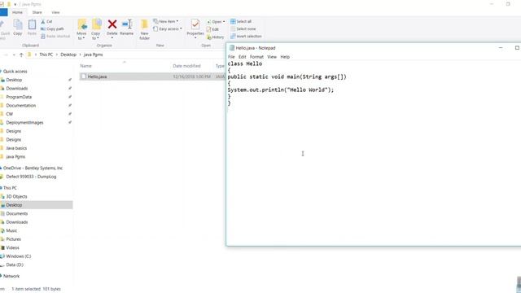This screenshot has width=521, height=293.
Task: Open the selected file via ribbon Open
Action: click(x=216, y=22)
